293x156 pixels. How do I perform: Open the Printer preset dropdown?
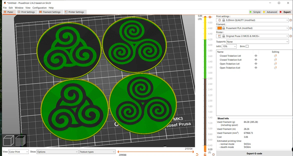pyautogui.click(x=252, y=36)
